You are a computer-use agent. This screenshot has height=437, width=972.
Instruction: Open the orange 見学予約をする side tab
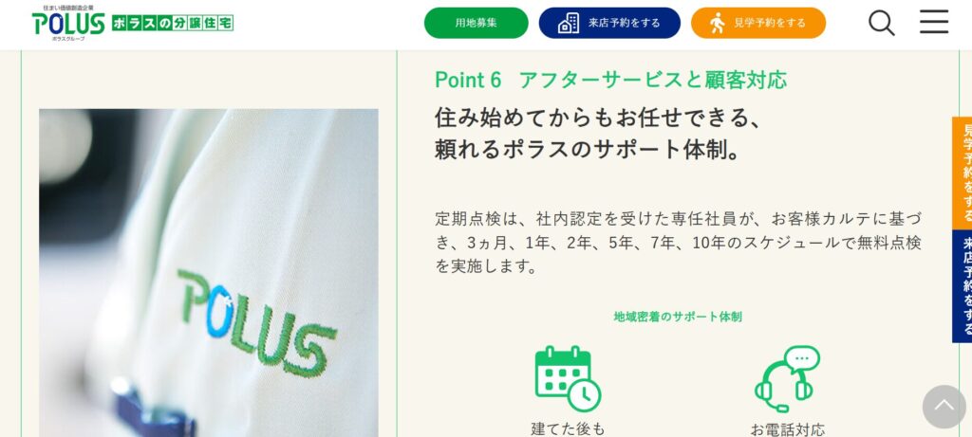(x=963, y=173)
